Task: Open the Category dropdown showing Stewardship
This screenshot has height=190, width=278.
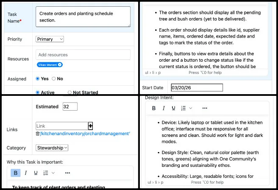Action: (52, 148)
